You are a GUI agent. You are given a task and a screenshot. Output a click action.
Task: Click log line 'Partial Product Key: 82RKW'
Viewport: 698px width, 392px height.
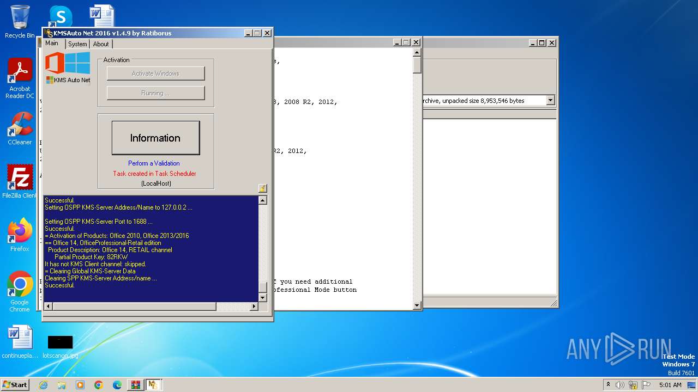pyautogui.click(x=91, y=257)
